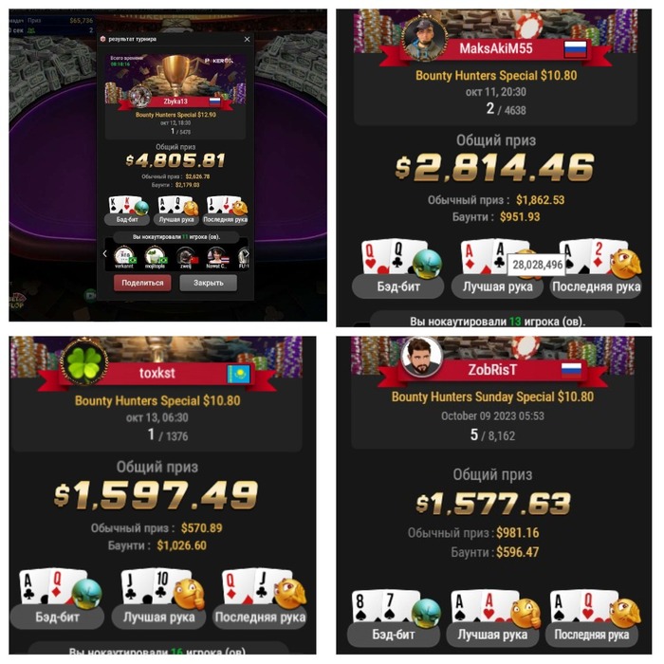Image resolution: width=664 pixels, height=664 pixels.
Task: Click MaksAkiM55 player avatar
Action: click(x=425, y=39)
